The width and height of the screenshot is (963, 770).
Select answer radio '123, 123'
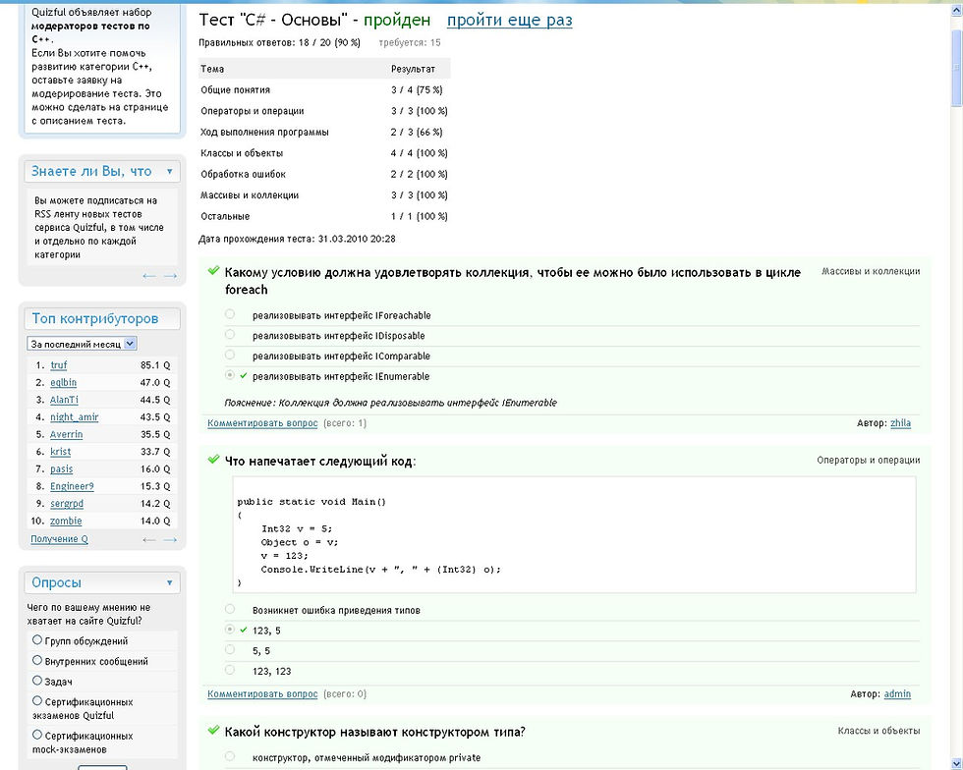[x=230, y=669]
